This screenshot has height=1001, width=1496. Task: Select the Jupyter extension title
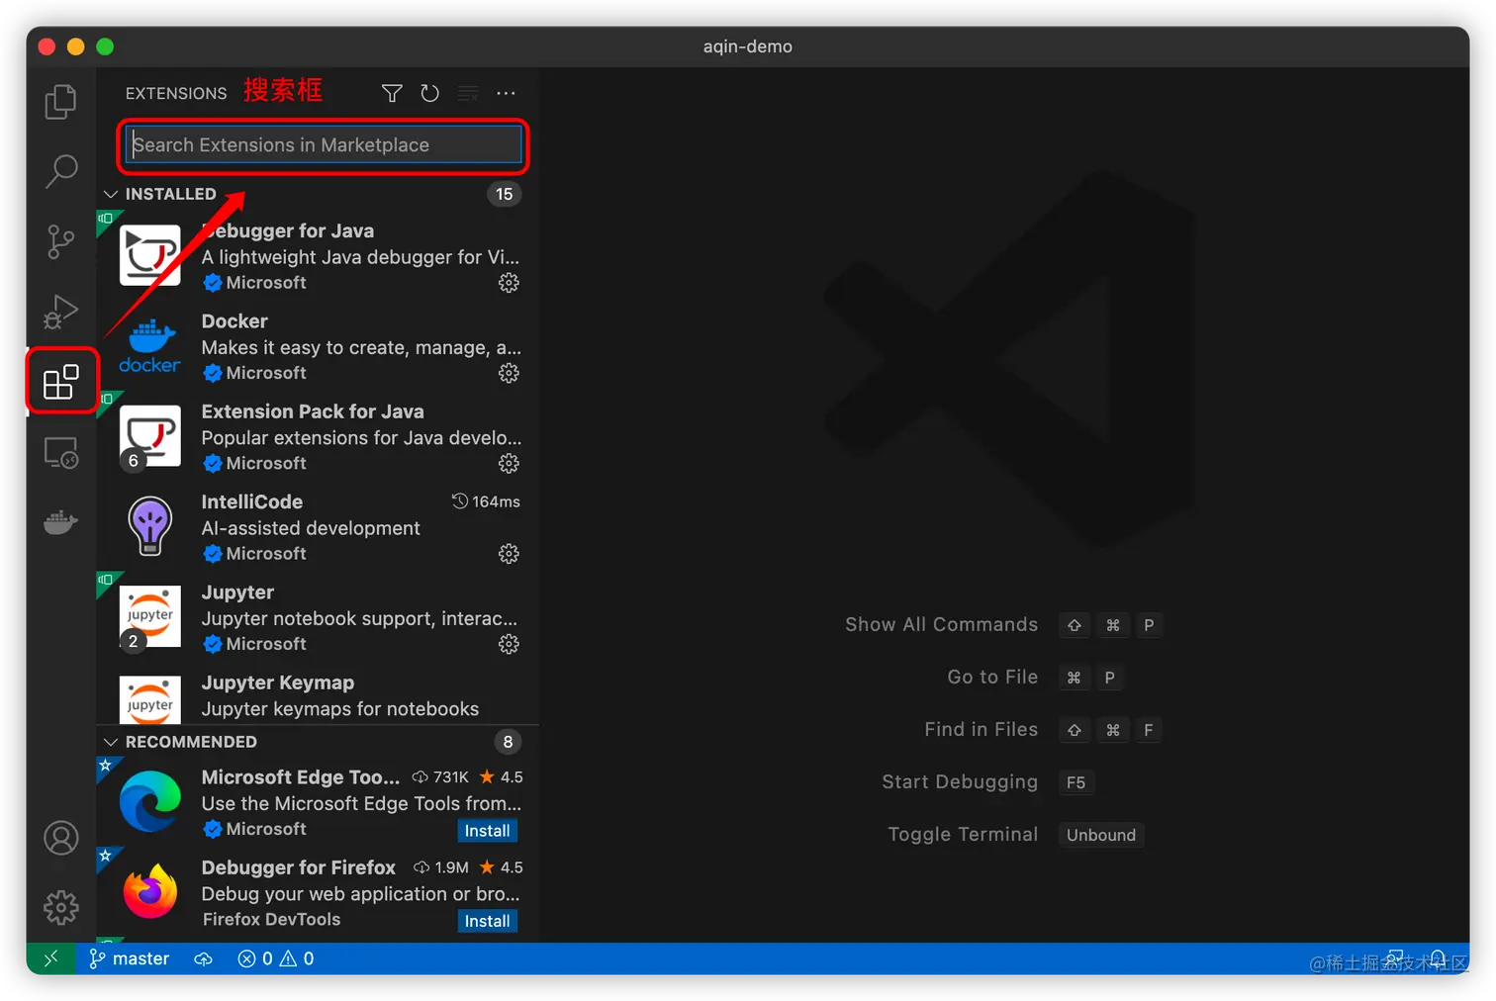[237, 591]
